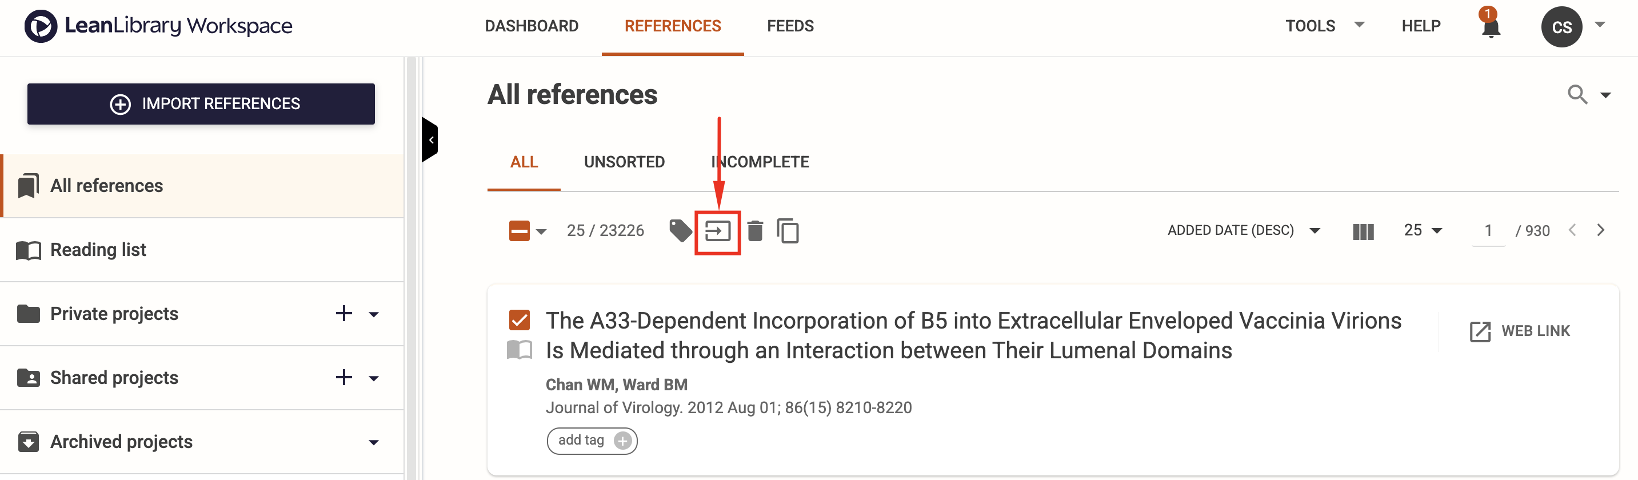Expand the Archived projects dropdown arrow

pos(374,442)
